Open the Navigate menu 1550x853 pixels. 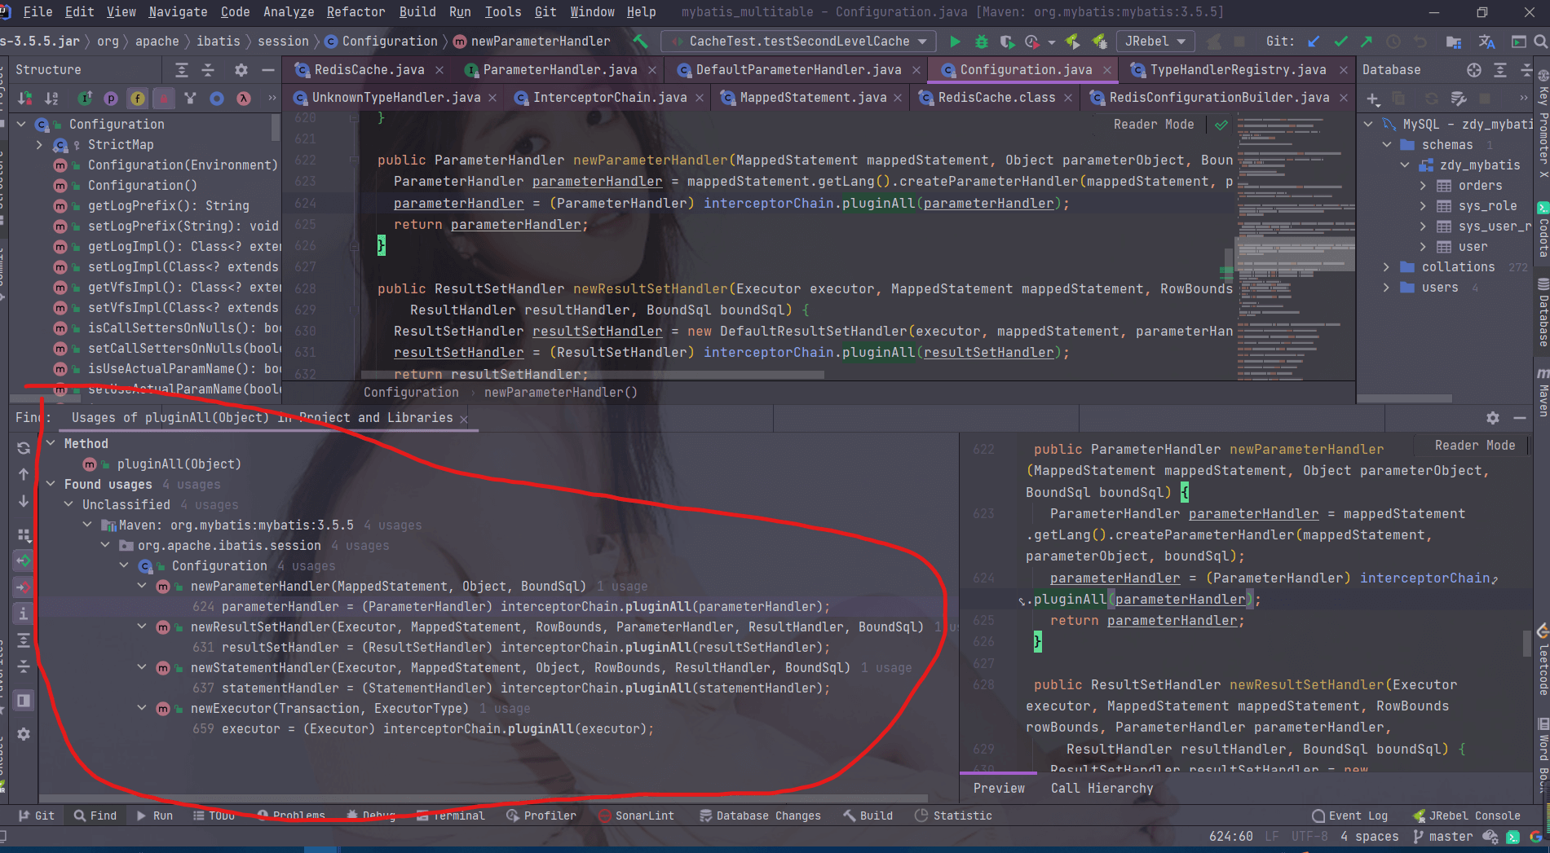[x=178, y=11]
